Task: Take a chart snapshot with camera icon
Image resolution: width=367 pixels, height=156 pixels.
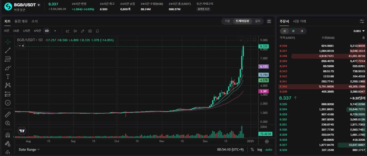Action: coord(90,31)
